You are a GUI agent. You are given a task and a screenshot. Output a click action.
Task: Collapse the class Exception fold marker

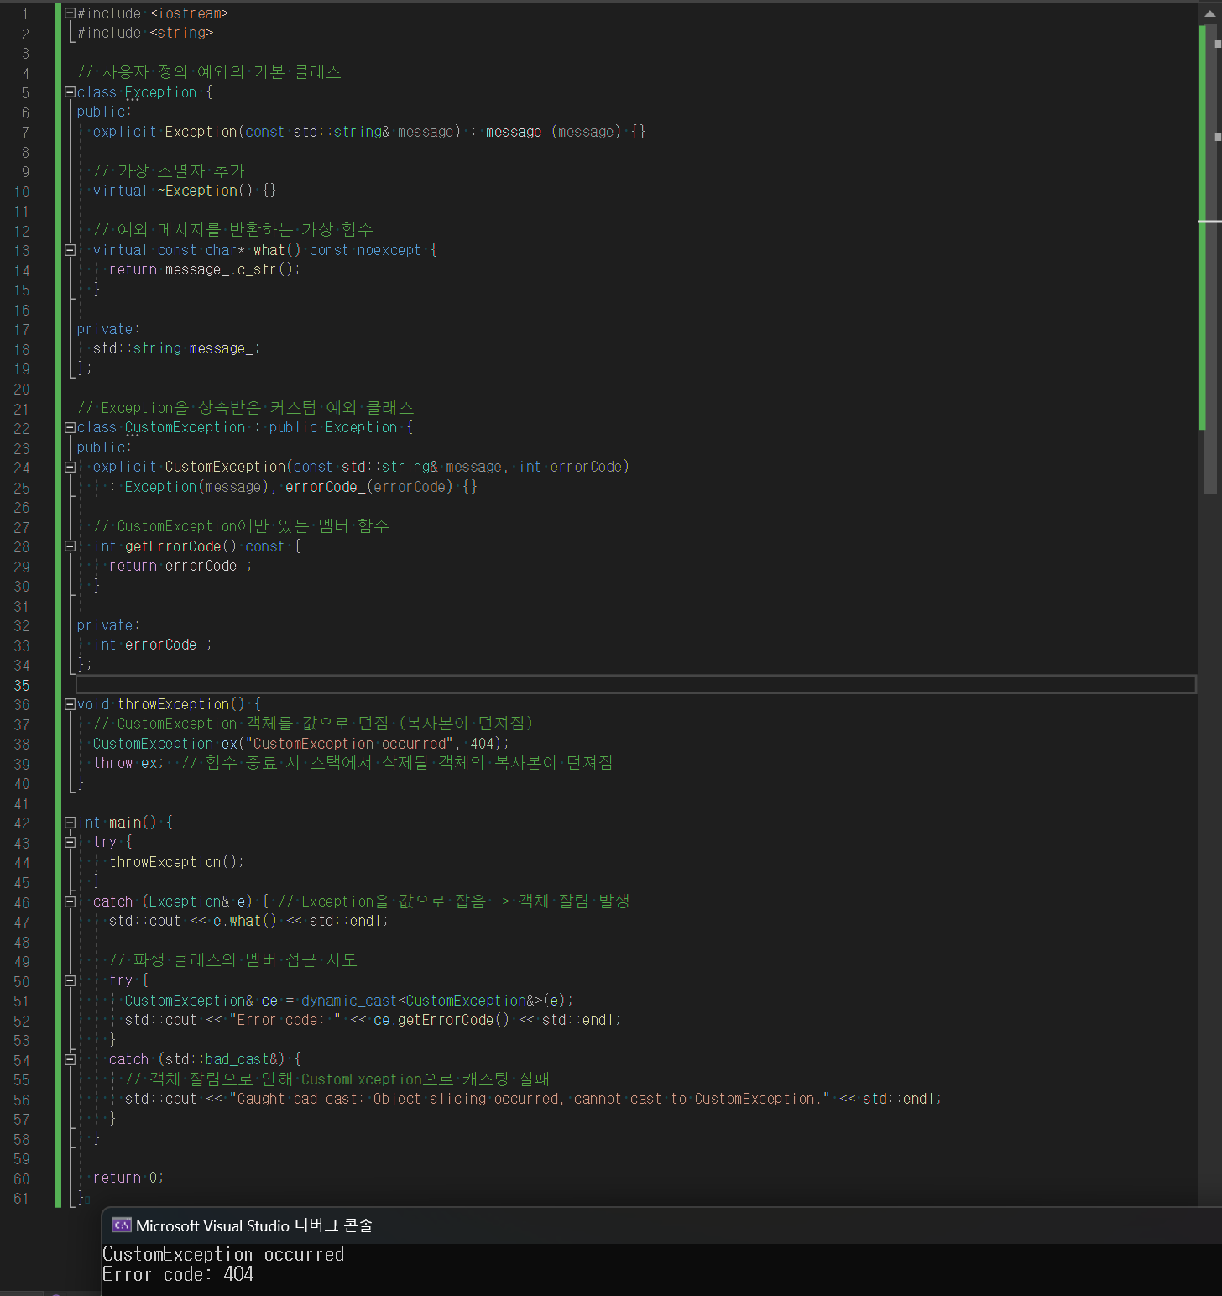[70, 92]
